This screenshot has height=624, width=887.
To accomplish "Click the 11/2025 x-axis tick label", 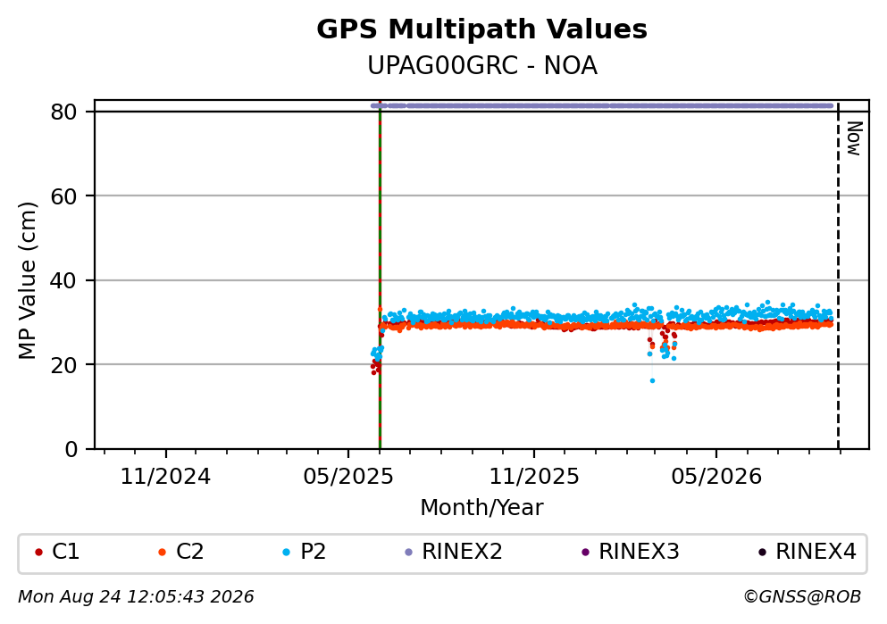I will coord(534,477).
